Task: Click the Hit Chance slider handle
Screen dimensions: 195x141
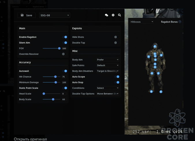Action: pos(55,77)
